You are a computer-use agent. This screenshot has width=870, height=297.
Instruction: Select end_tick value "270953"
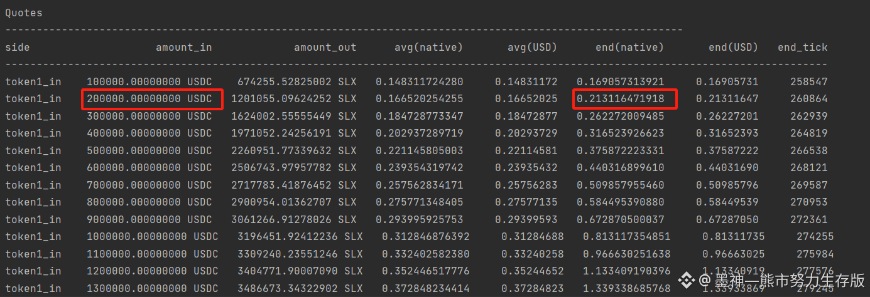coord(809,202)
